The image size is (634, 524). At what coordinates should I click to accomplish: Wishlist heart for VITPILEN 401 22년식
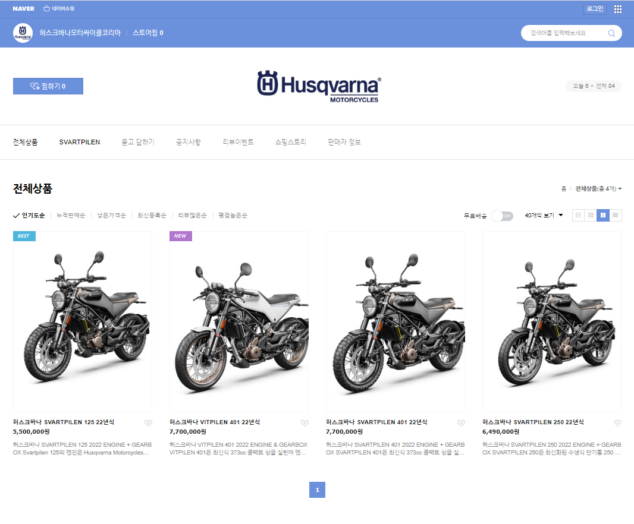[305, 423]
